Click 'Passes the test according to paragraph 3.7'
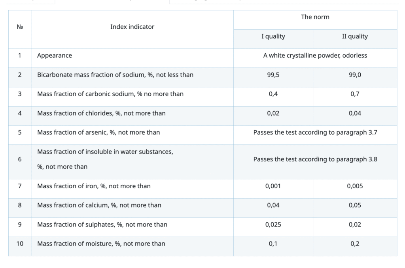405x268 pixels. click(x=315, y=133)
